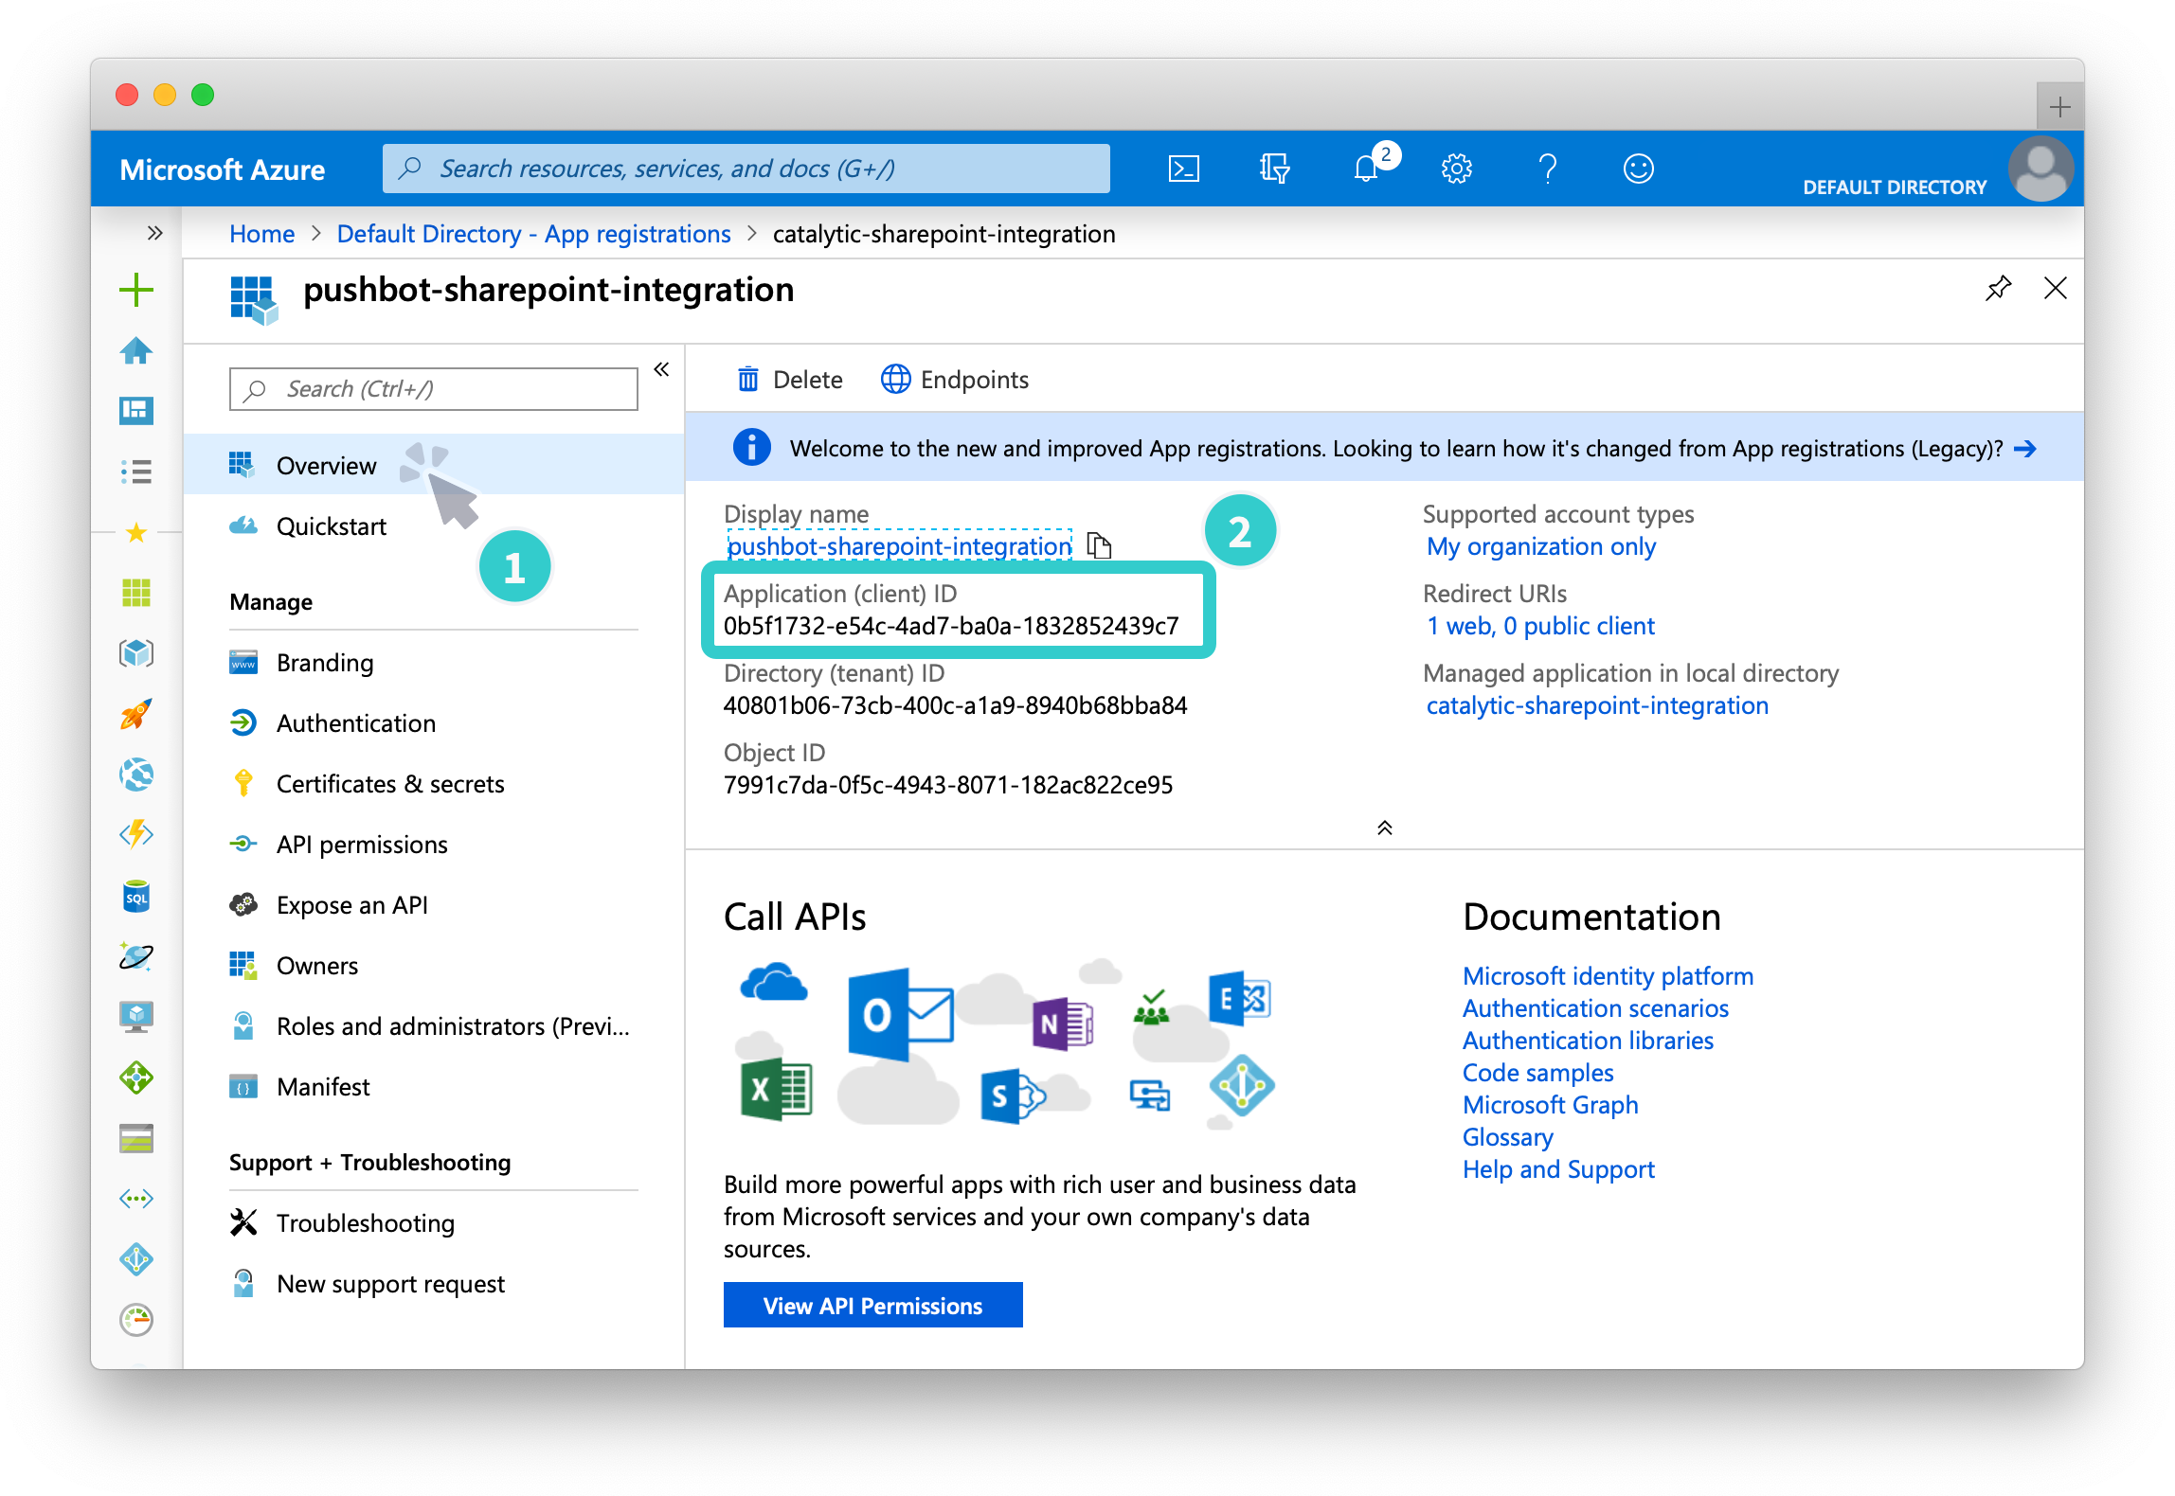Click Delete in the command bar
Screen dimensions: 2175x1496
790,380
